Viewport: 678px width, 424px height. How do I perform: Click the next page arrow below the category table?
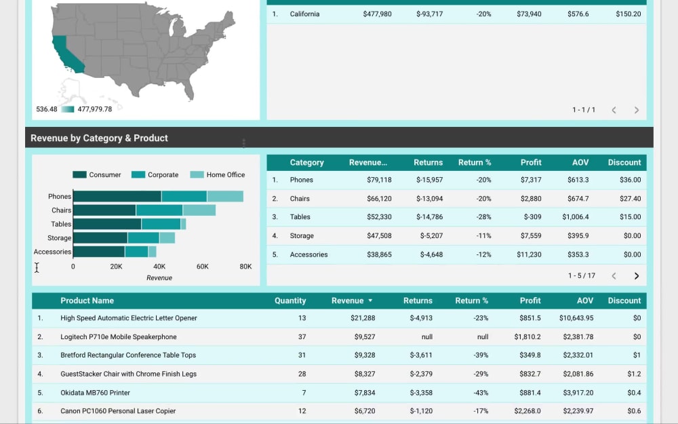pos(636,276)
